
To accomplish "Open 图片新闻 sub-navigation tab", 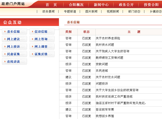I will [92, 12].
